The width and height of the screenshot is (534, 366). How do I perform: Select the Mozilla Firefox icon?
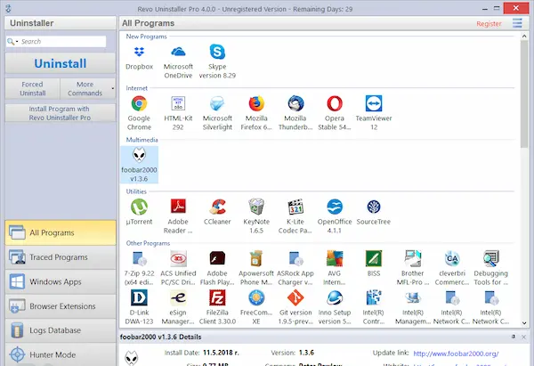coord(256,103)
